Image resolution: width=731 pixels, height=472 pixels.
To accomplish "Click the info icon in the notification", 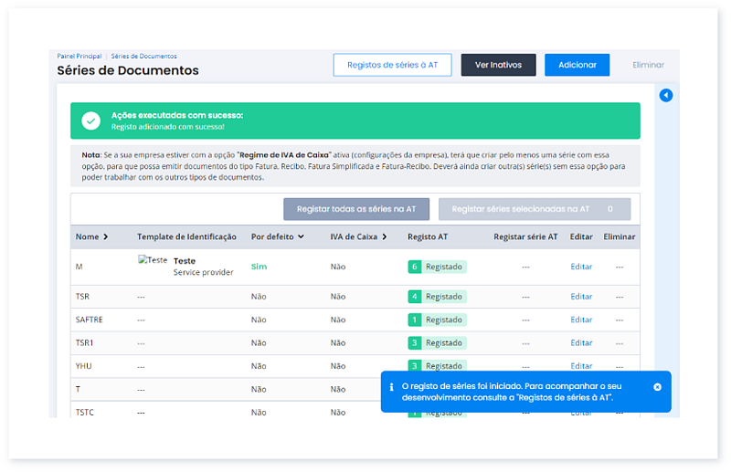I will pyautogui.click(x=392, y=387).
